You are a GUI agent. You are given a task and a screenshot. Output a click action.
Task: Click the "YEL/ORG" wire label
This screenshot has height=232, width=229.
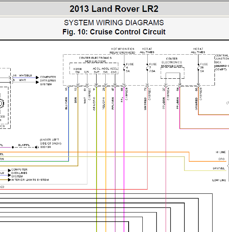coord(103,103)
